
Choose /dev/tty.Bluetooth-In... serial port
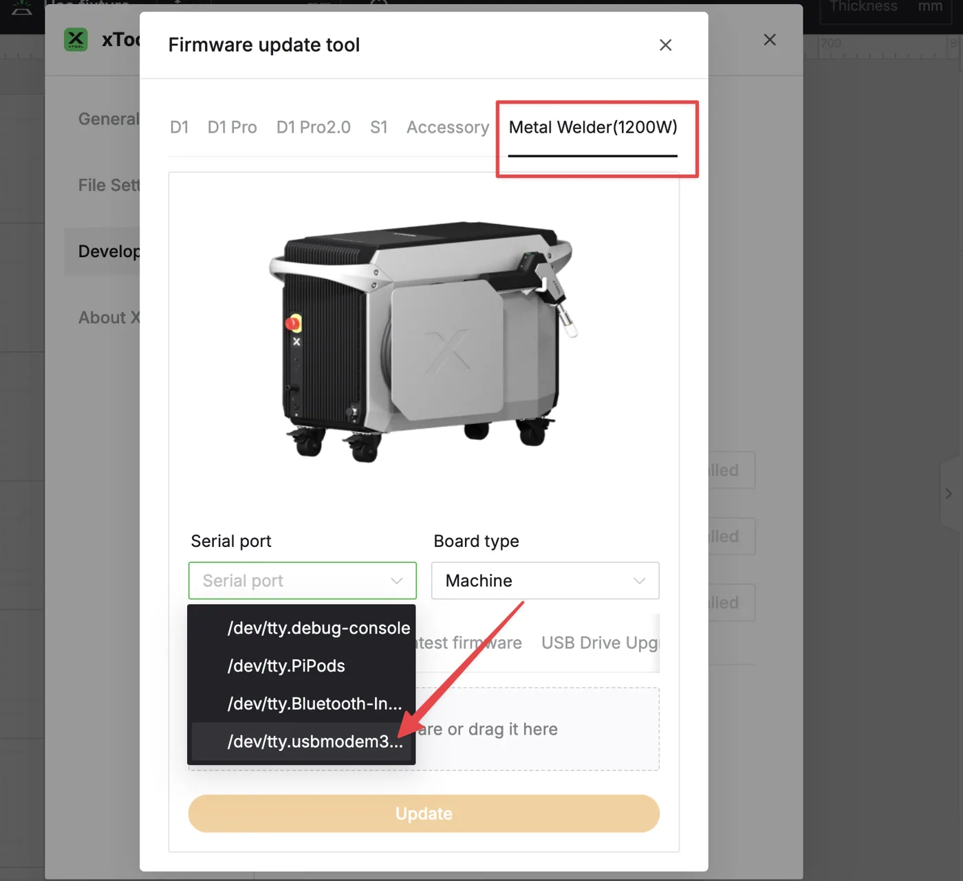point(303,704)
